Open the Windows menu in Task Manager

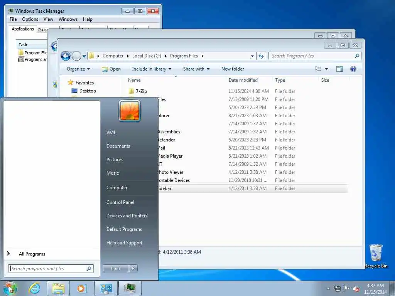68,19
